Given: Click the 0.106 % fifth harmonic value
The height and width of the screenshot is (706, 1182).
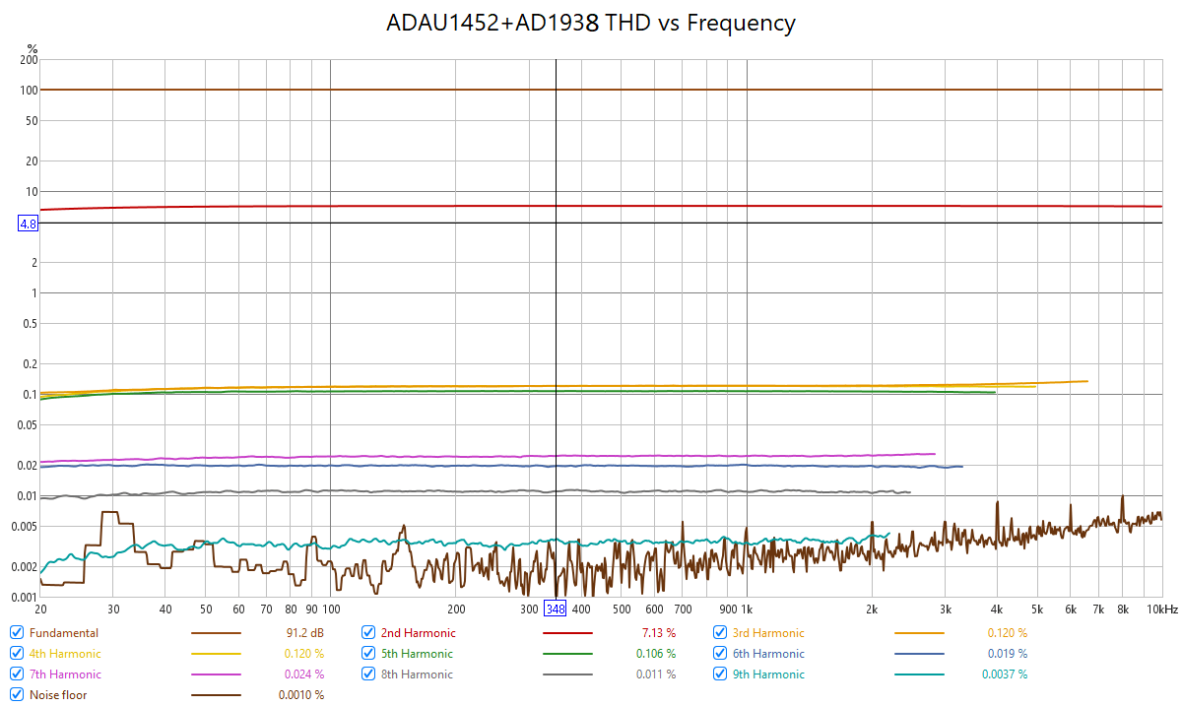Looking at the screenshot, I should coord(654,654).
